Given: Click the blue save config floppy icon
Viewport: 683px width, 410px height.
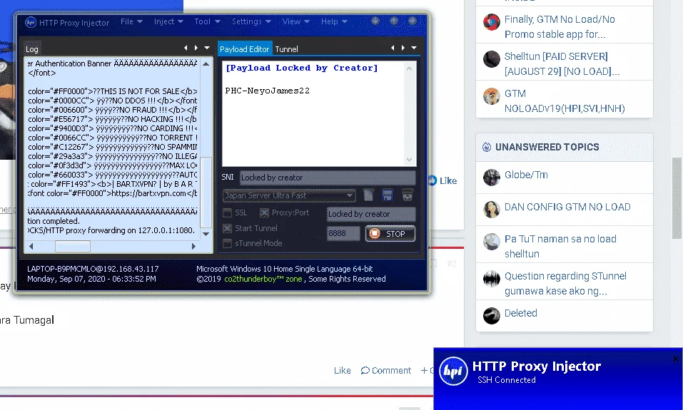Looking at the screenshot, I should [388, 195].
